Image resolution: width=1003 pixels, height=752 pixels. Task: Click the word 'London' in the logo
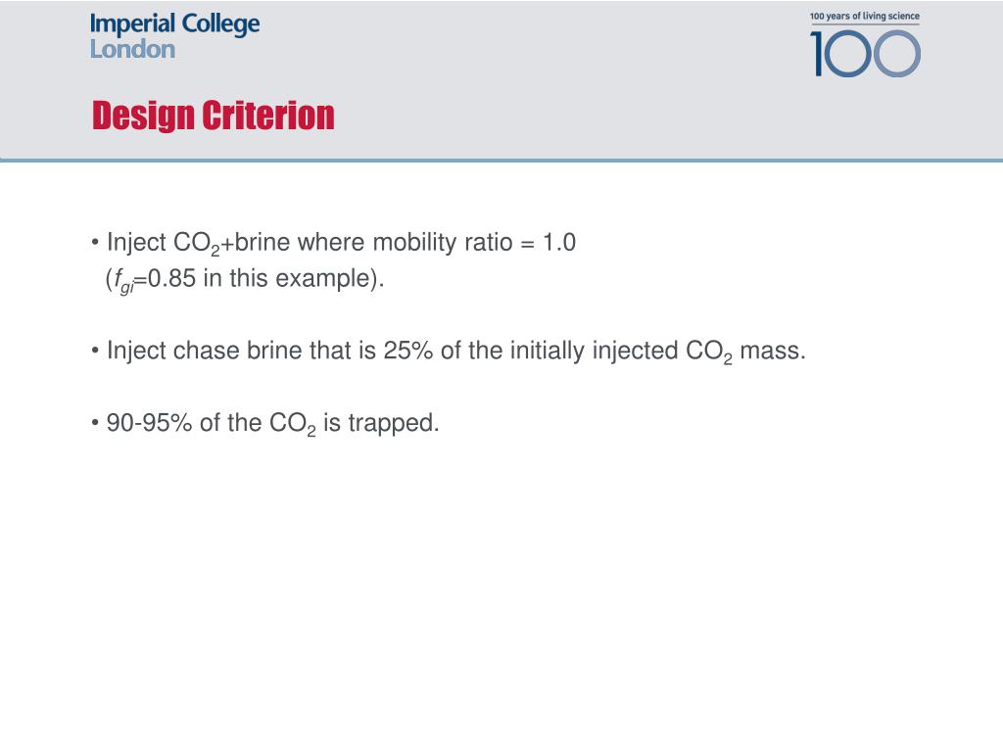[x=132, y=49]
